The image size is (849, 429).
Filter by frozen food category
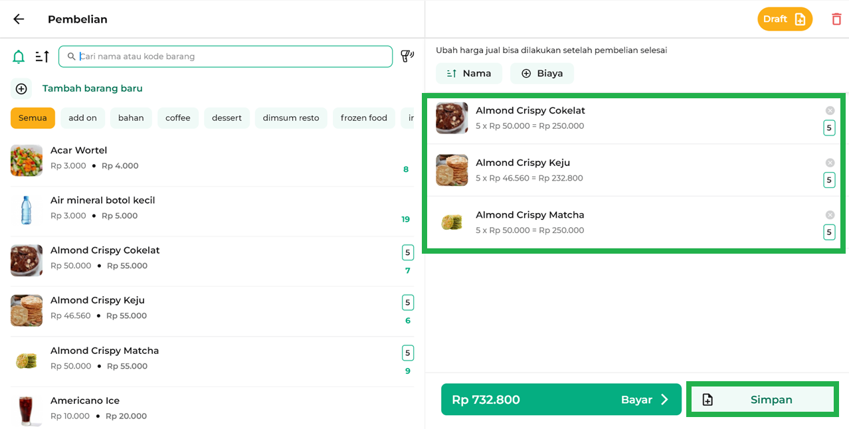(x=363, y=118)
